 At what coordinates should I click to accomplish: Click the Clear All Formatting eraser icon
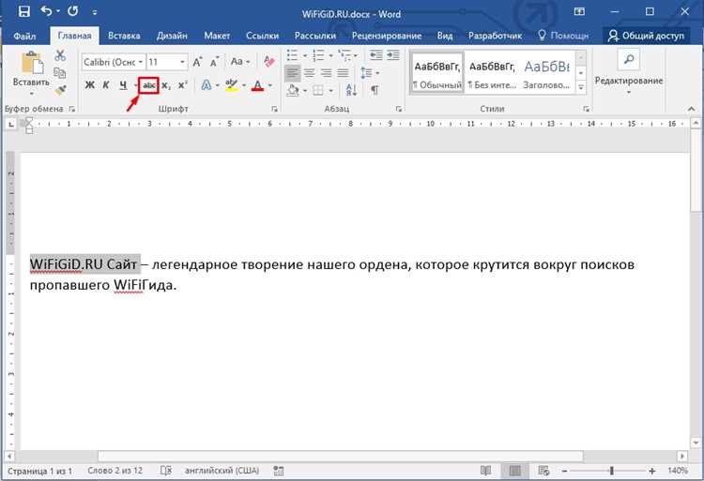[x=269, y=61]
